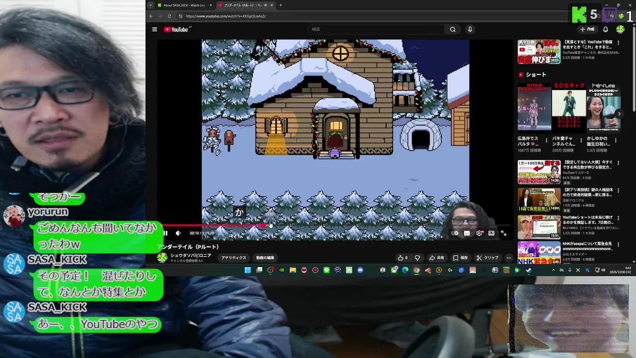Open the シュウタソバビロニア channel avatar
636x358 pixels.
tap(162, 257)
